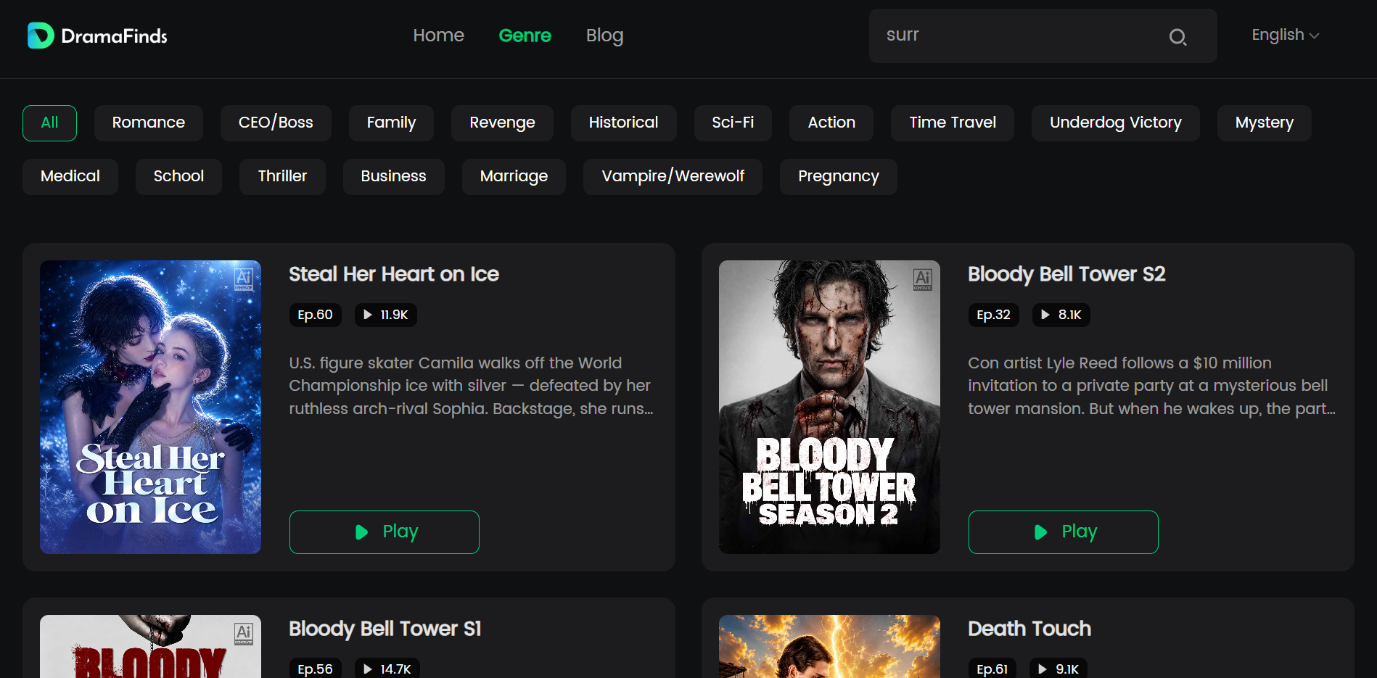Click the Ep.32 badge
The width and height of the screenshot is (1377, 678).
[x=994, y=315]
